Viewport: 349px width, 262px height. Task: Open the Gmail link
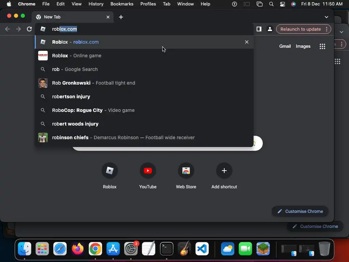[x=285, y=46]
